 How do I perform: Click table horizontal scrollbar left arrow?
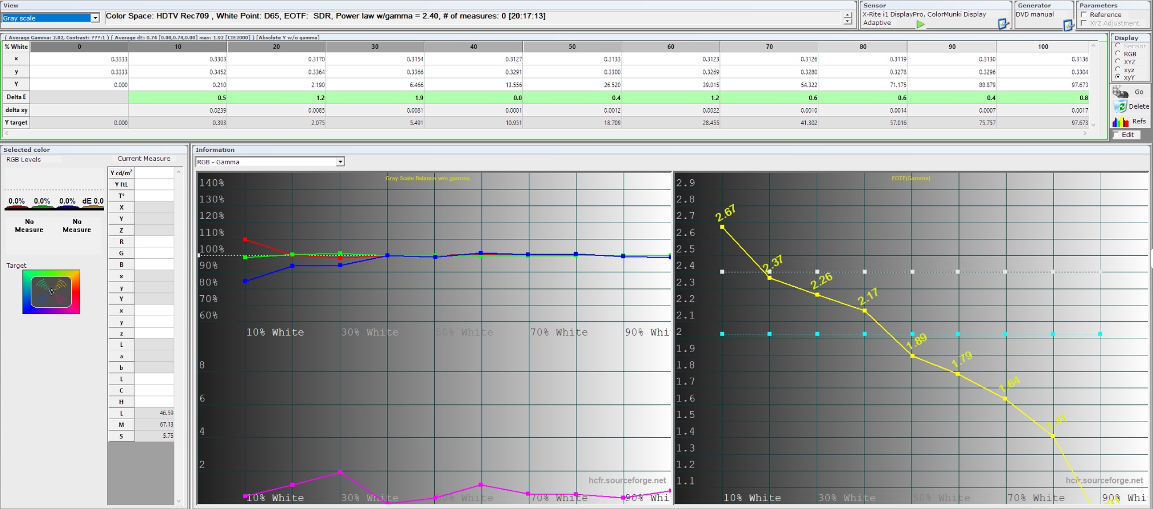coord(7,133)
